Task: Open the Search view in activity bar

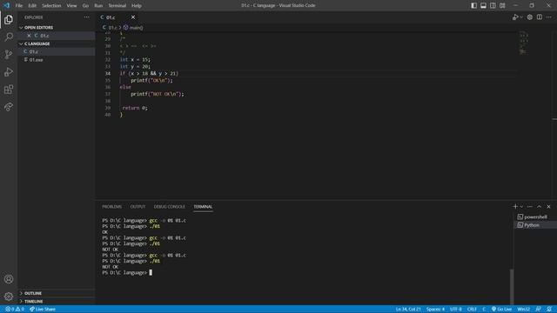Action: pyautogui.click(x=9, y=37)
